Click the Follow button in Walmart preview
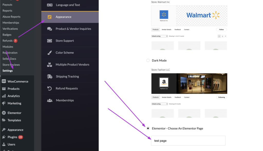Image resolution: width=263 pixels, height=151 pixels. tap(221, 30)
